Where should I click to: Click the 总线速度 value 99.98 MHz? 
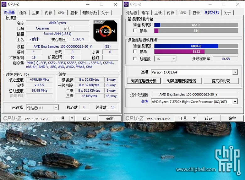[x=39, y=90]
